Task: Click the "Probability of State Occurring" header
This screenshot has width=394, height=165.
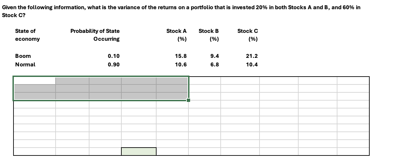Action: [95, 35]
